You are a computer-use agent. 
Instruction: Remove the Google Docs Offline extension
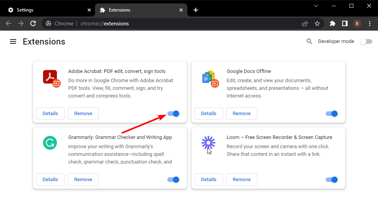pyautogui.click(x=241, y=114)
